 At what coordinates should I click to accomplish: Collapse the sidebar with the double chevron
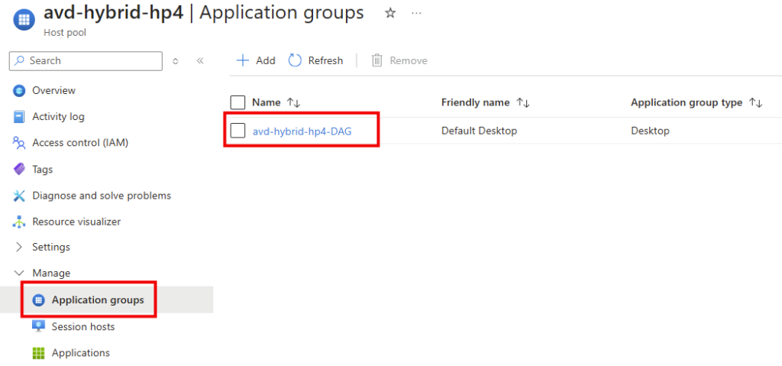tap(200, 61)
